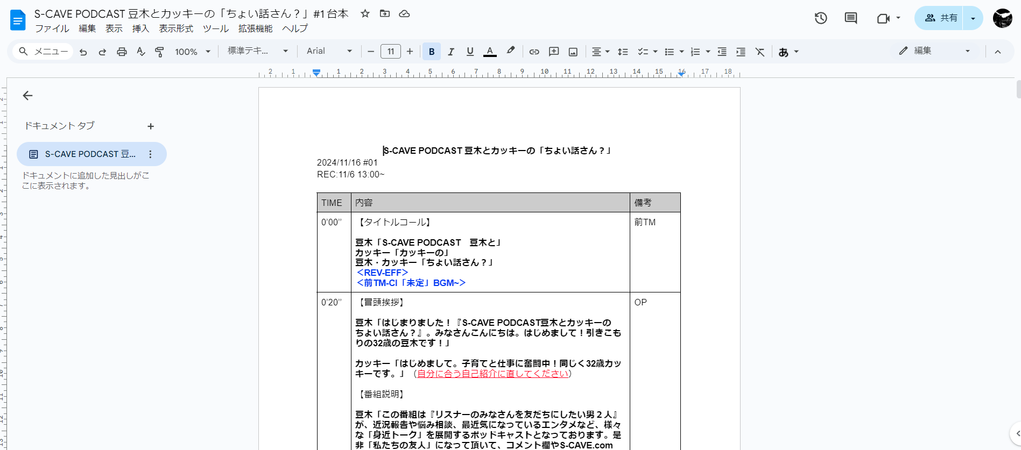Start a video meeting

coord(883,18)
